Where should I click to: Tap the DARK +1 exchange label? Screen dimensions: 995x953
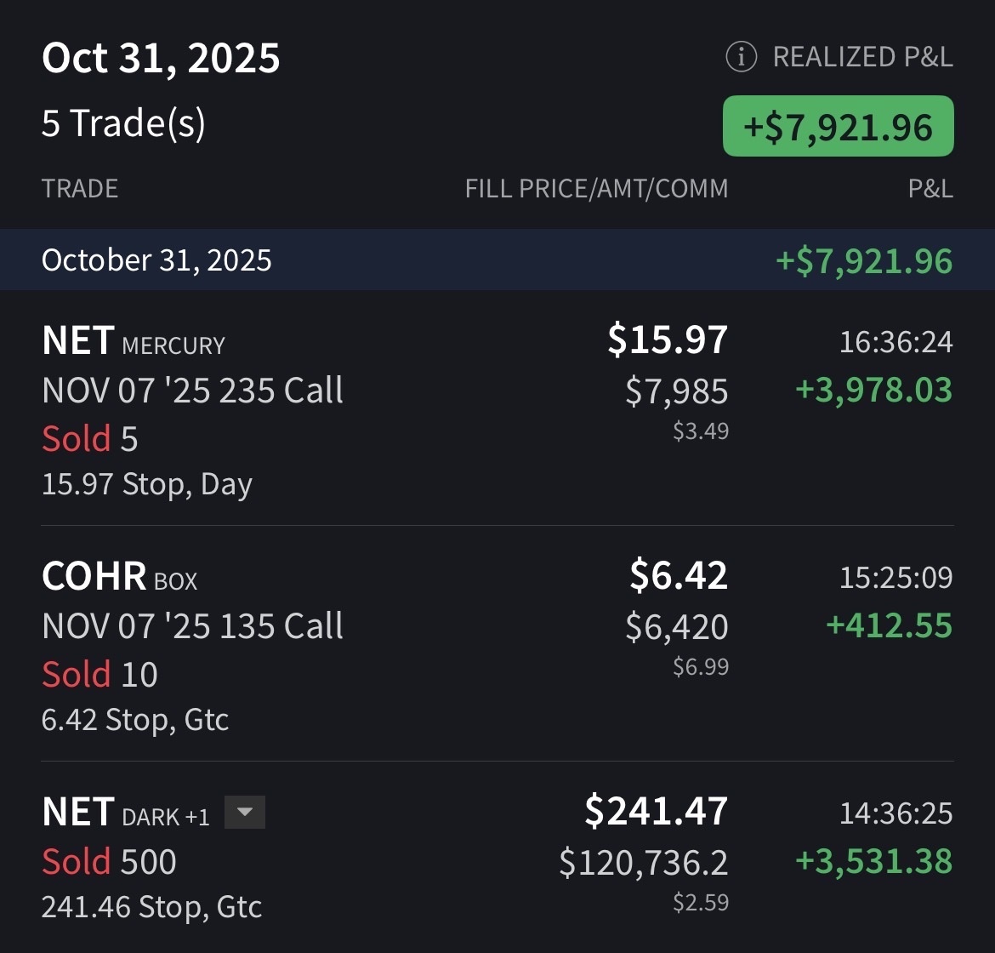[166, 817]
